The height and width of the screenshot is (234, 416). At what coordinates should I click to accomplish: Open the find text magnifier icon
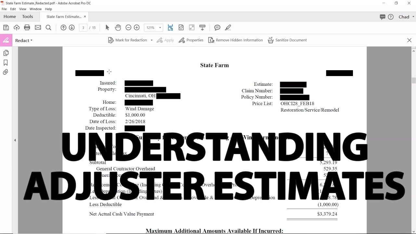point(48,28)
